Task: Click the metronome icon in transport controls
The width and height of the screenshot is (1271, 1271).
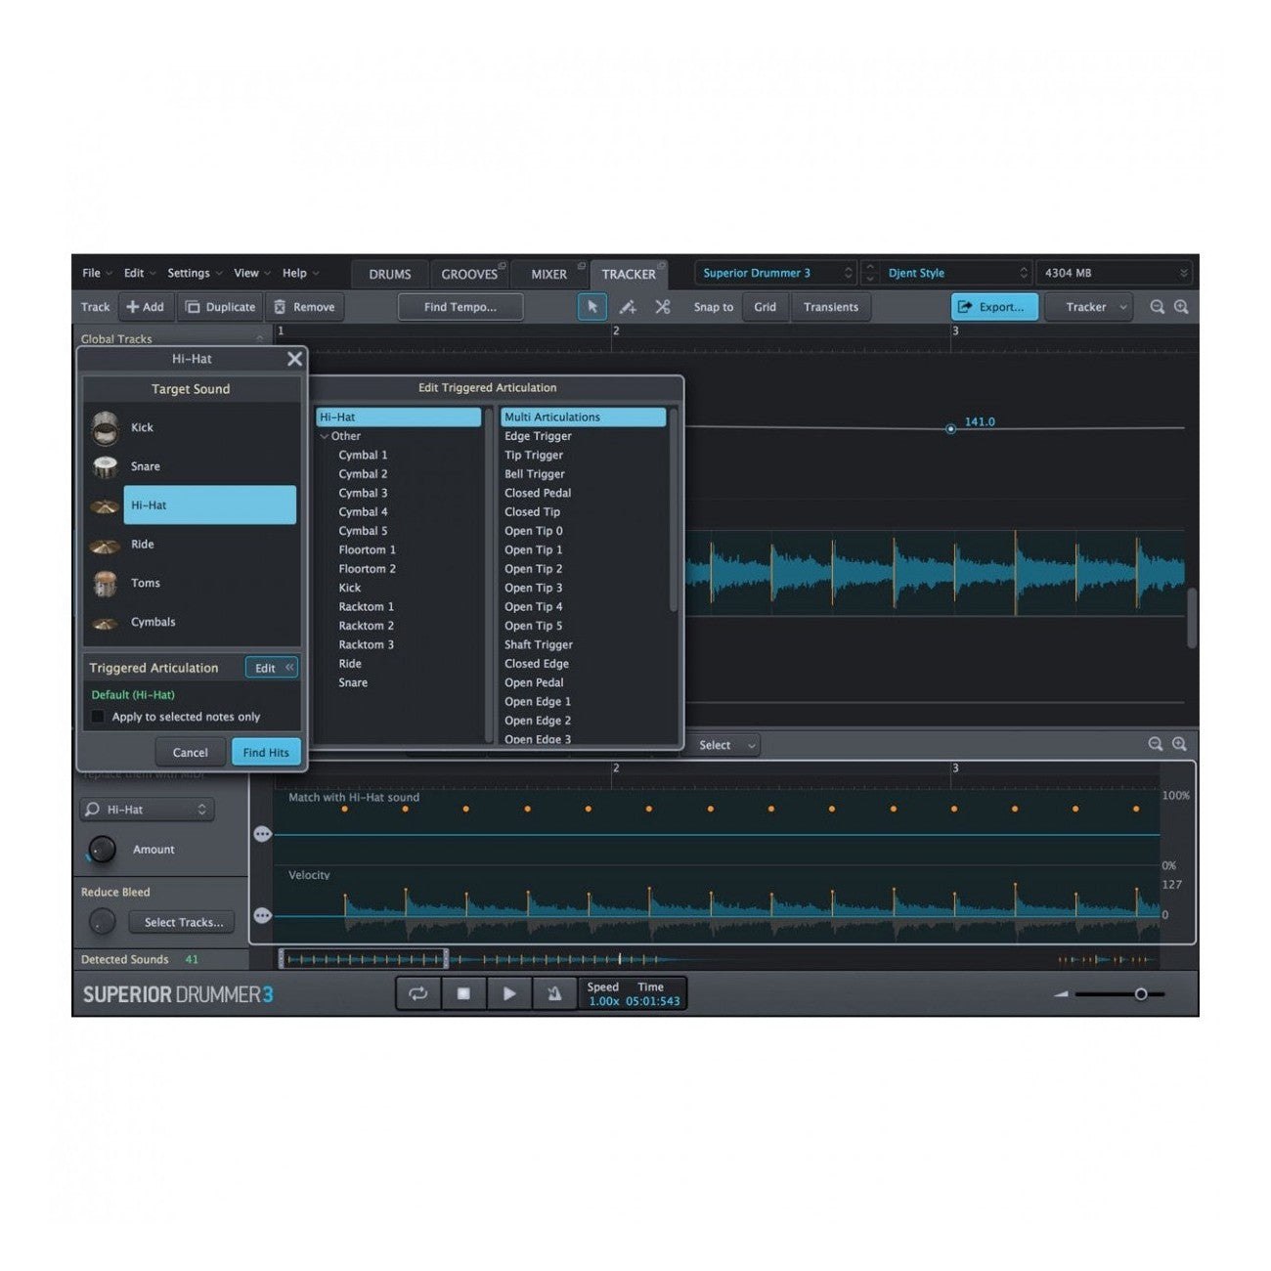Action: click(555, 993)
